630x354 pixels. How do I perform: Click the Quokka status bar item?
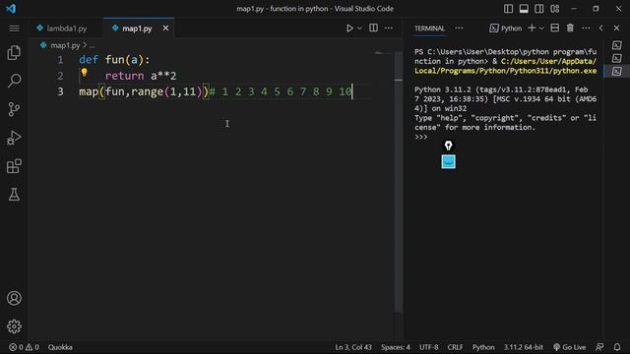[x=60, y=347]
